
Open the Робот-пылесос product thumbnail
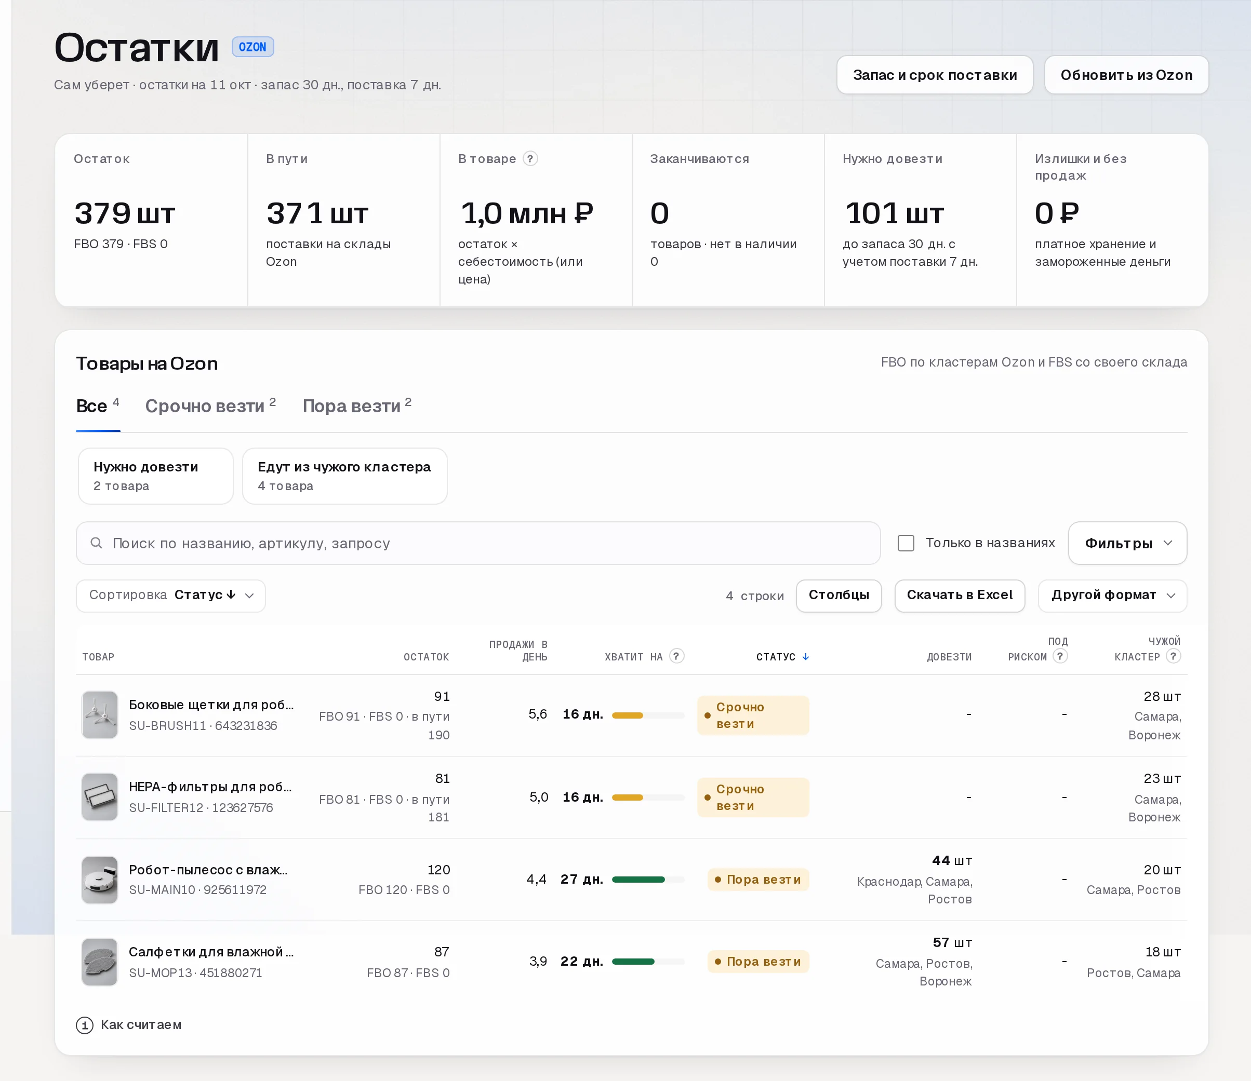click(100, 880)
